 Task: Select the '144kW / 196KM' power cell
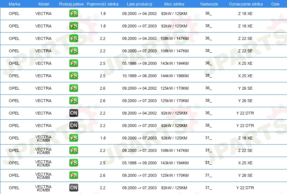175,76
